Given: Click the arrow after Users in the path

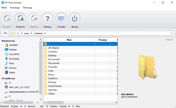Looking at the screenshot, I should (32, 33).
